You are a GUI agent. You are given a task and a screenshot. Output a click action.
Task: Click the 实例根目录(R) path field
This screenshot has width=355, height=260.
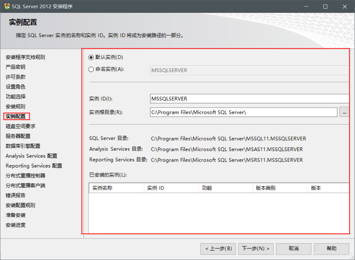point(244,112)
